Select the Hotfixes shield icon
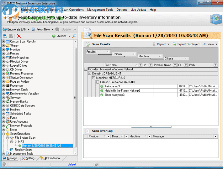223x169 pixels. [x=8, y=110]
